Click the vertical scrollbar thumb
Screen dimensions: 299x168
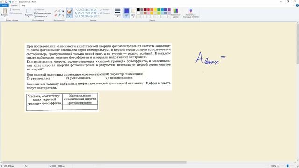pyautogui.click(x=298, y=44)
